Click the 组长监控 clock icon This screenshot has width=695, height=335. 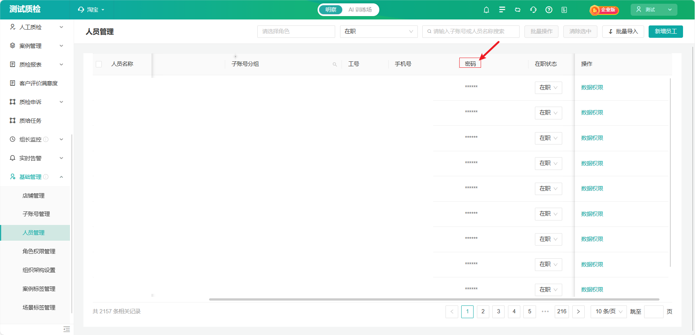(x=13, y=139)
